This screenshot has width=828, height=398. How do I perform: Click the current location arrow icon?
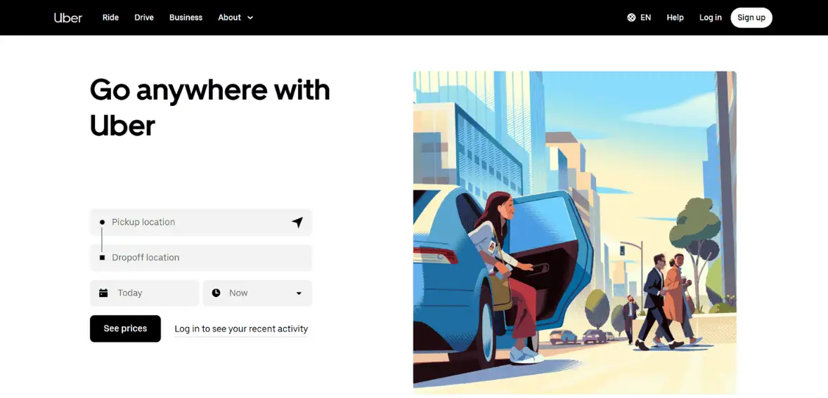point(297,223)
